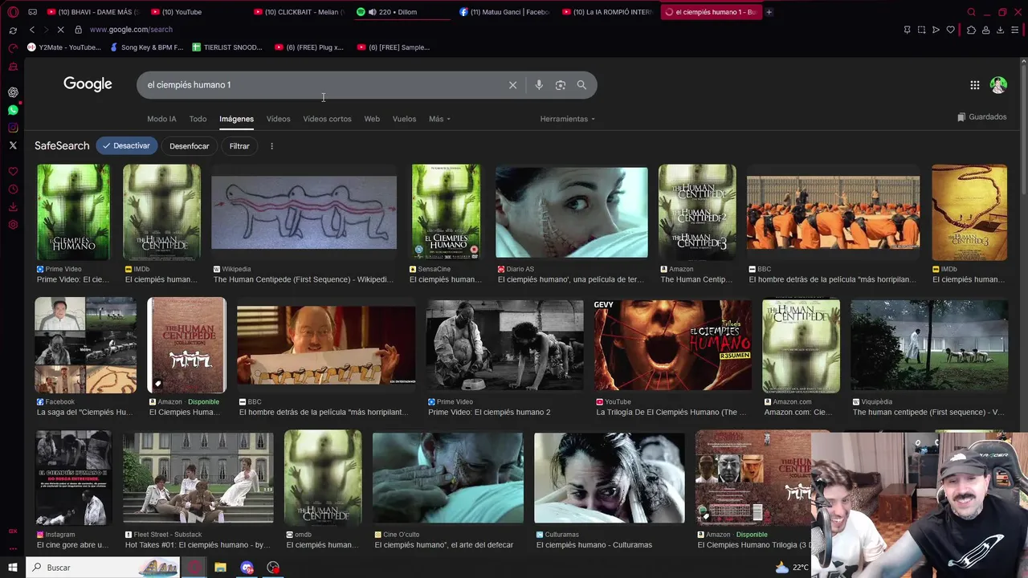1028x578 pixels.
Task: Open the Wikipedia Human Centipede result link
Action: click(303, 279)
